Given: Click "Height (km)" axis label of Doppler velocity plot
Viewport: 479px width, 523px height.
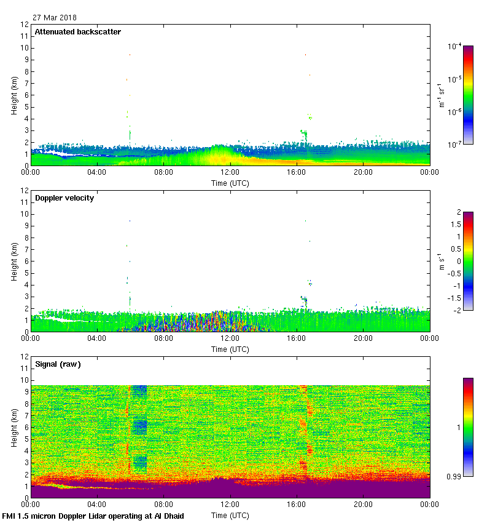Looking at the screenshot, I should tap(14, 261).
